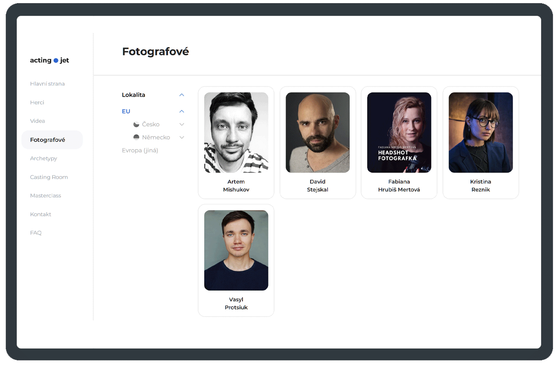
Task: Go to Hlavní strana
Action: point(47,84)
